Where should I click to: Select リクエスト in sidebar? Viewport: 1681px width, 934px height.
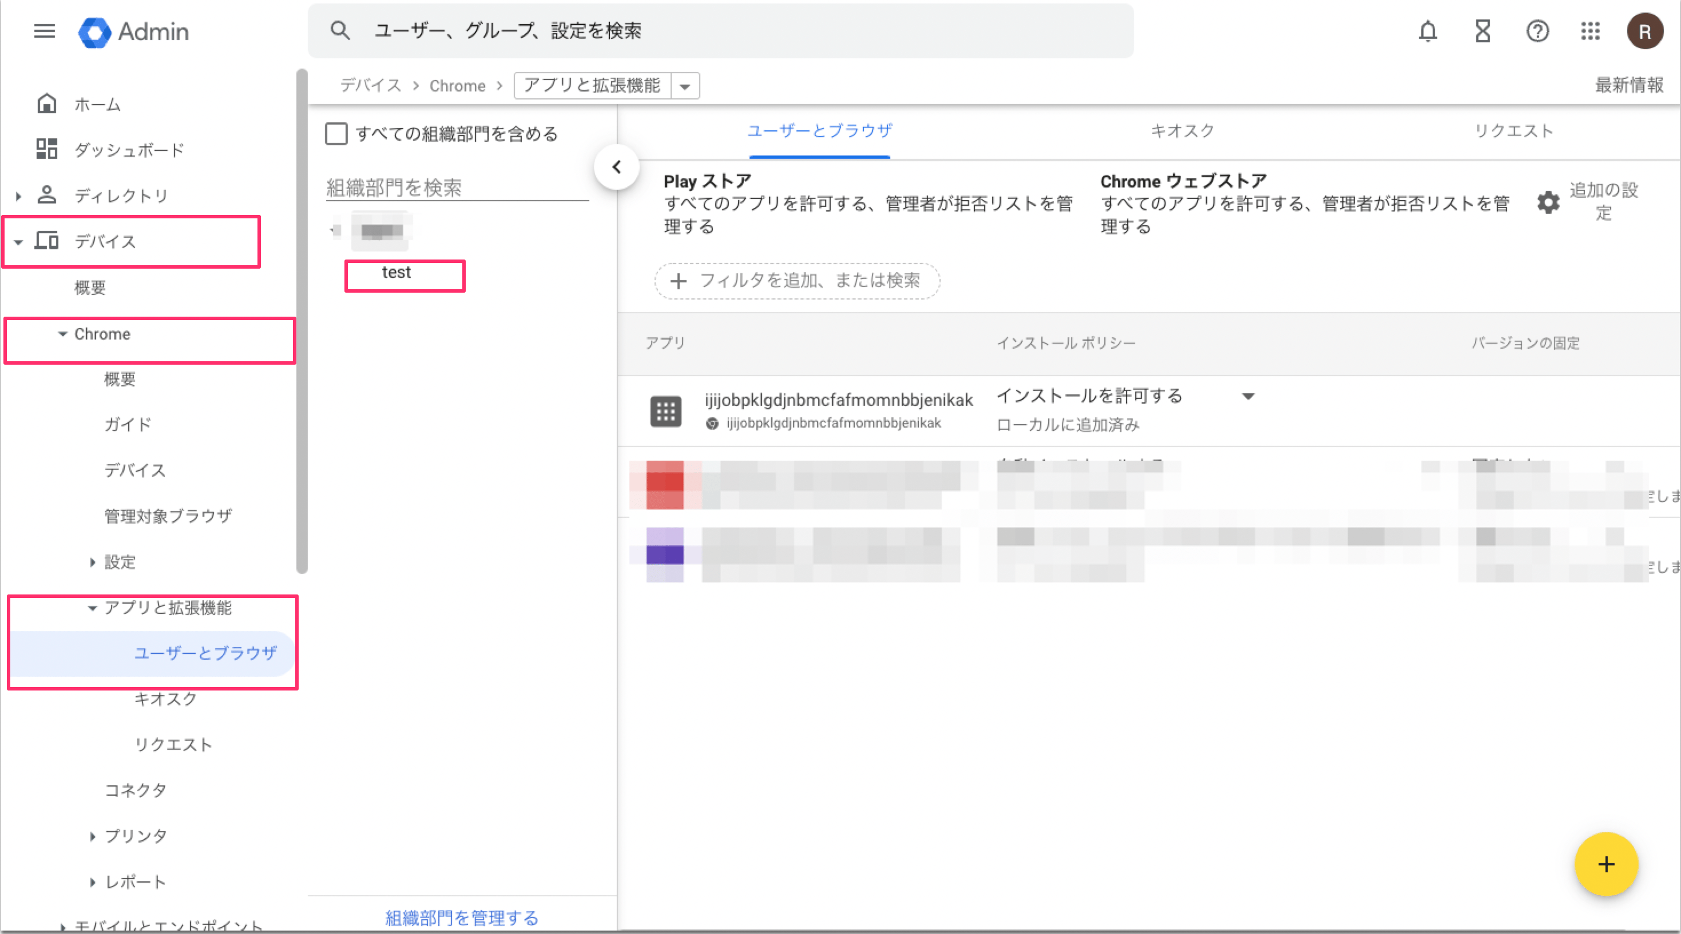coord(173,744)
